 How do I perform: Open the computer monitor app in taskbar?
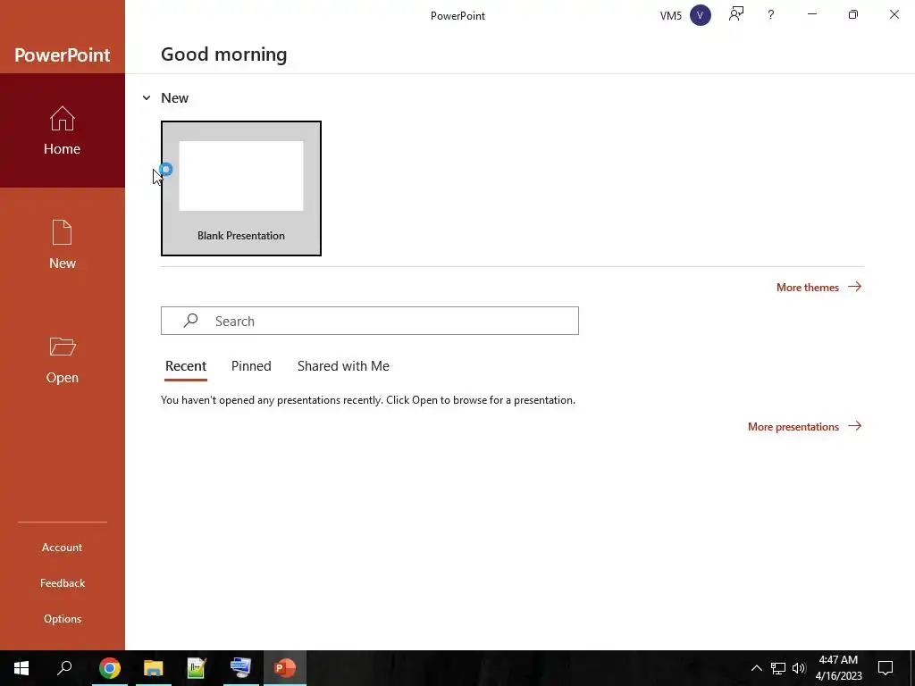(x=241, y=668)
